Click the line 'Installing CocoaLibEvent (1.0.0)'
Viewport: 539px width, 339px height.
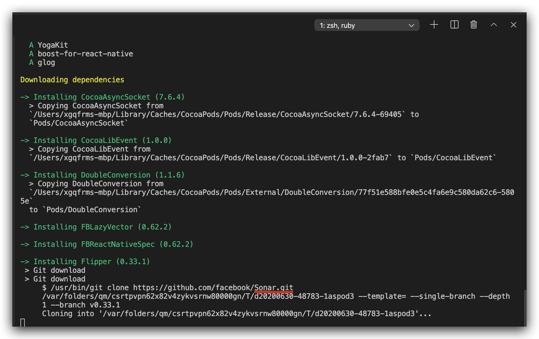(x=96, y=140)
